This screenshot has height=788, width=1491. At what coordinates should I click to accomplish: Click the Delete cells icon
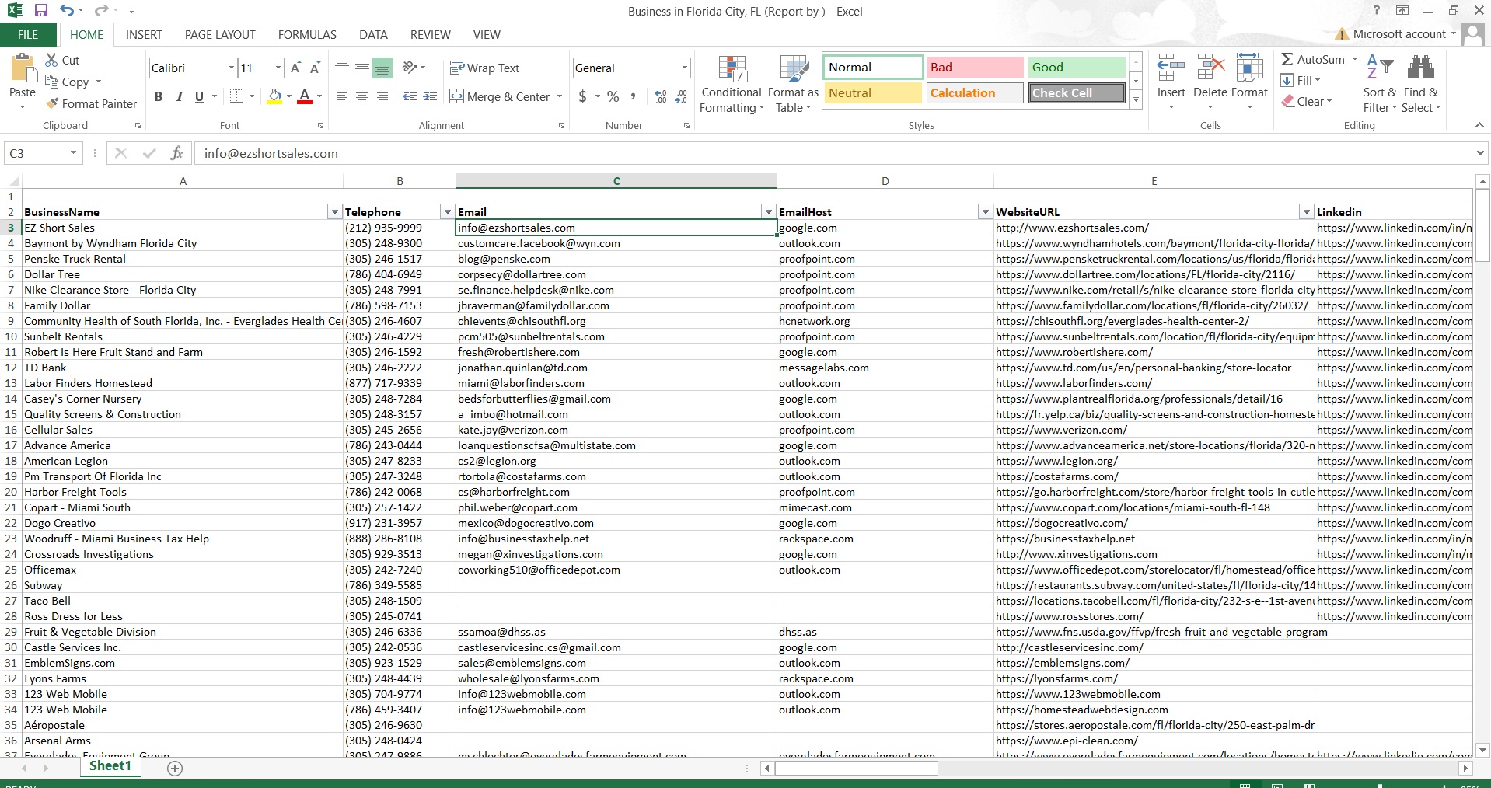tap(1210, 68)
